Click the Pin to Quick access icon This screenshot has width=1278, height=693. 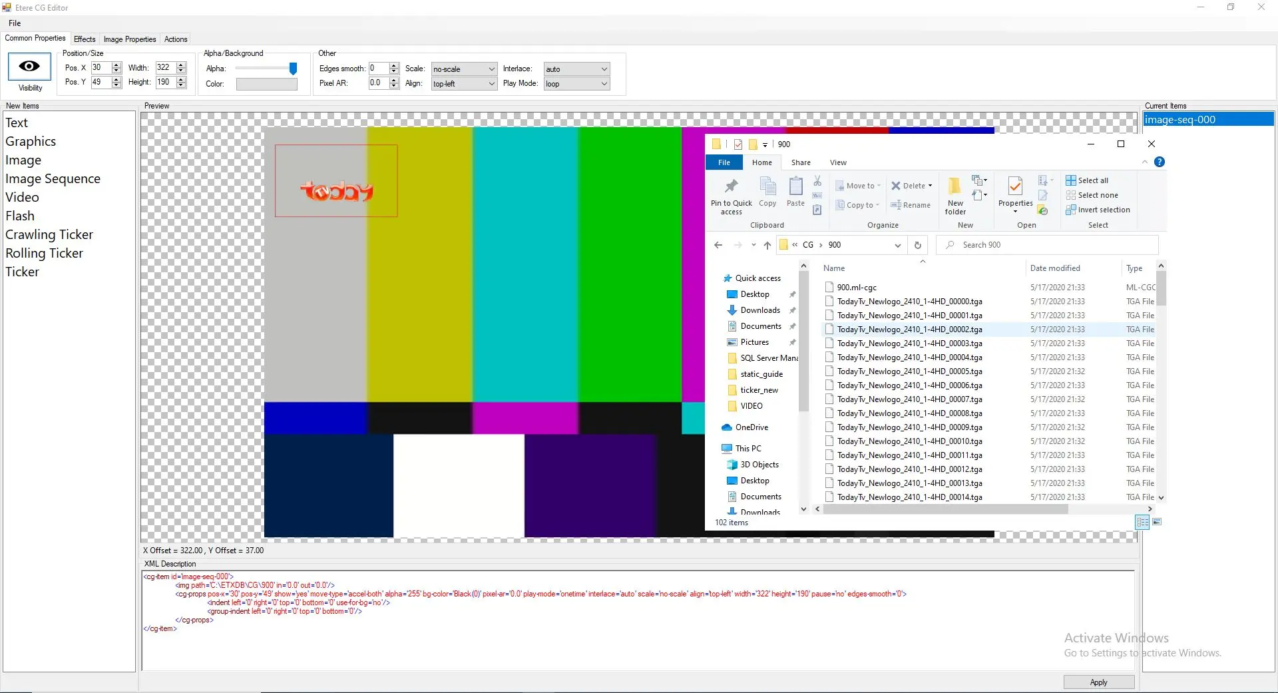tap(731, 186)
